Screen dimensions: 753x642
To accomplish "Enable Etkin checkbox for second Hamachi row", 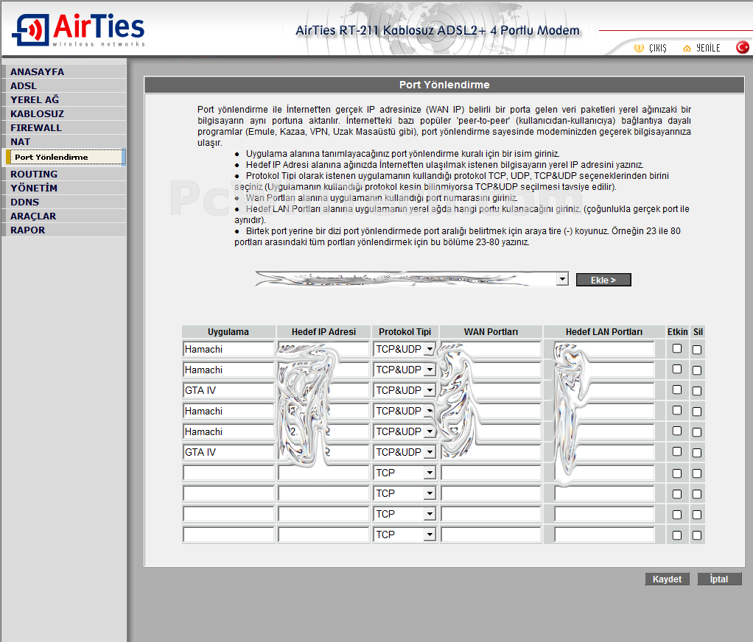I will click(x=677, y=369).
